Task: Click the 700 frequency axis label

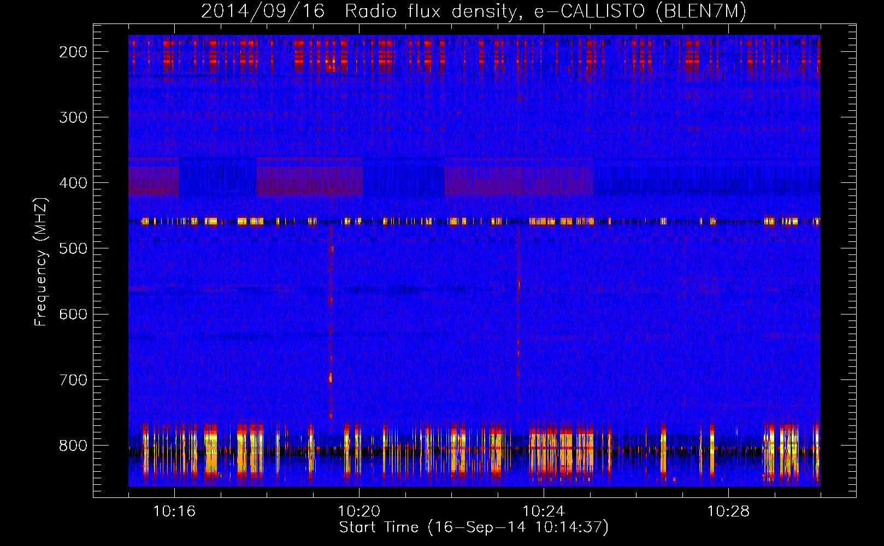Action: click(x=73, y=379)
